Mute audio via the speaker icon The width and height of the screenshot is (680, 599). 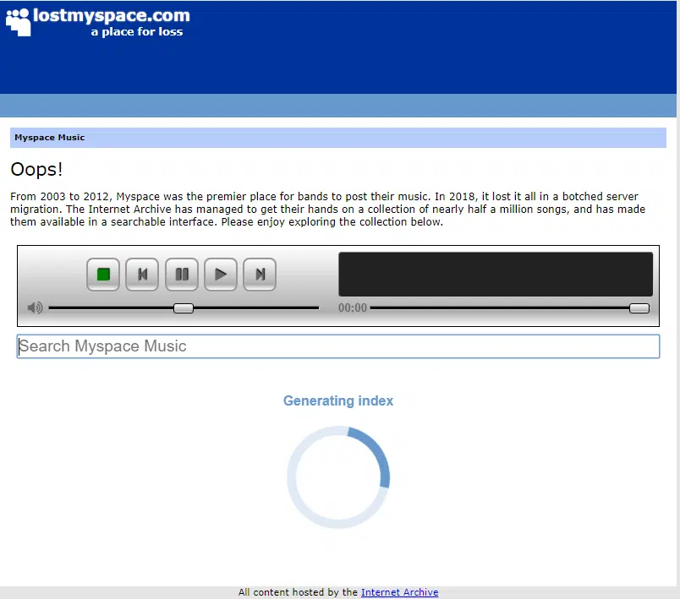34,308
